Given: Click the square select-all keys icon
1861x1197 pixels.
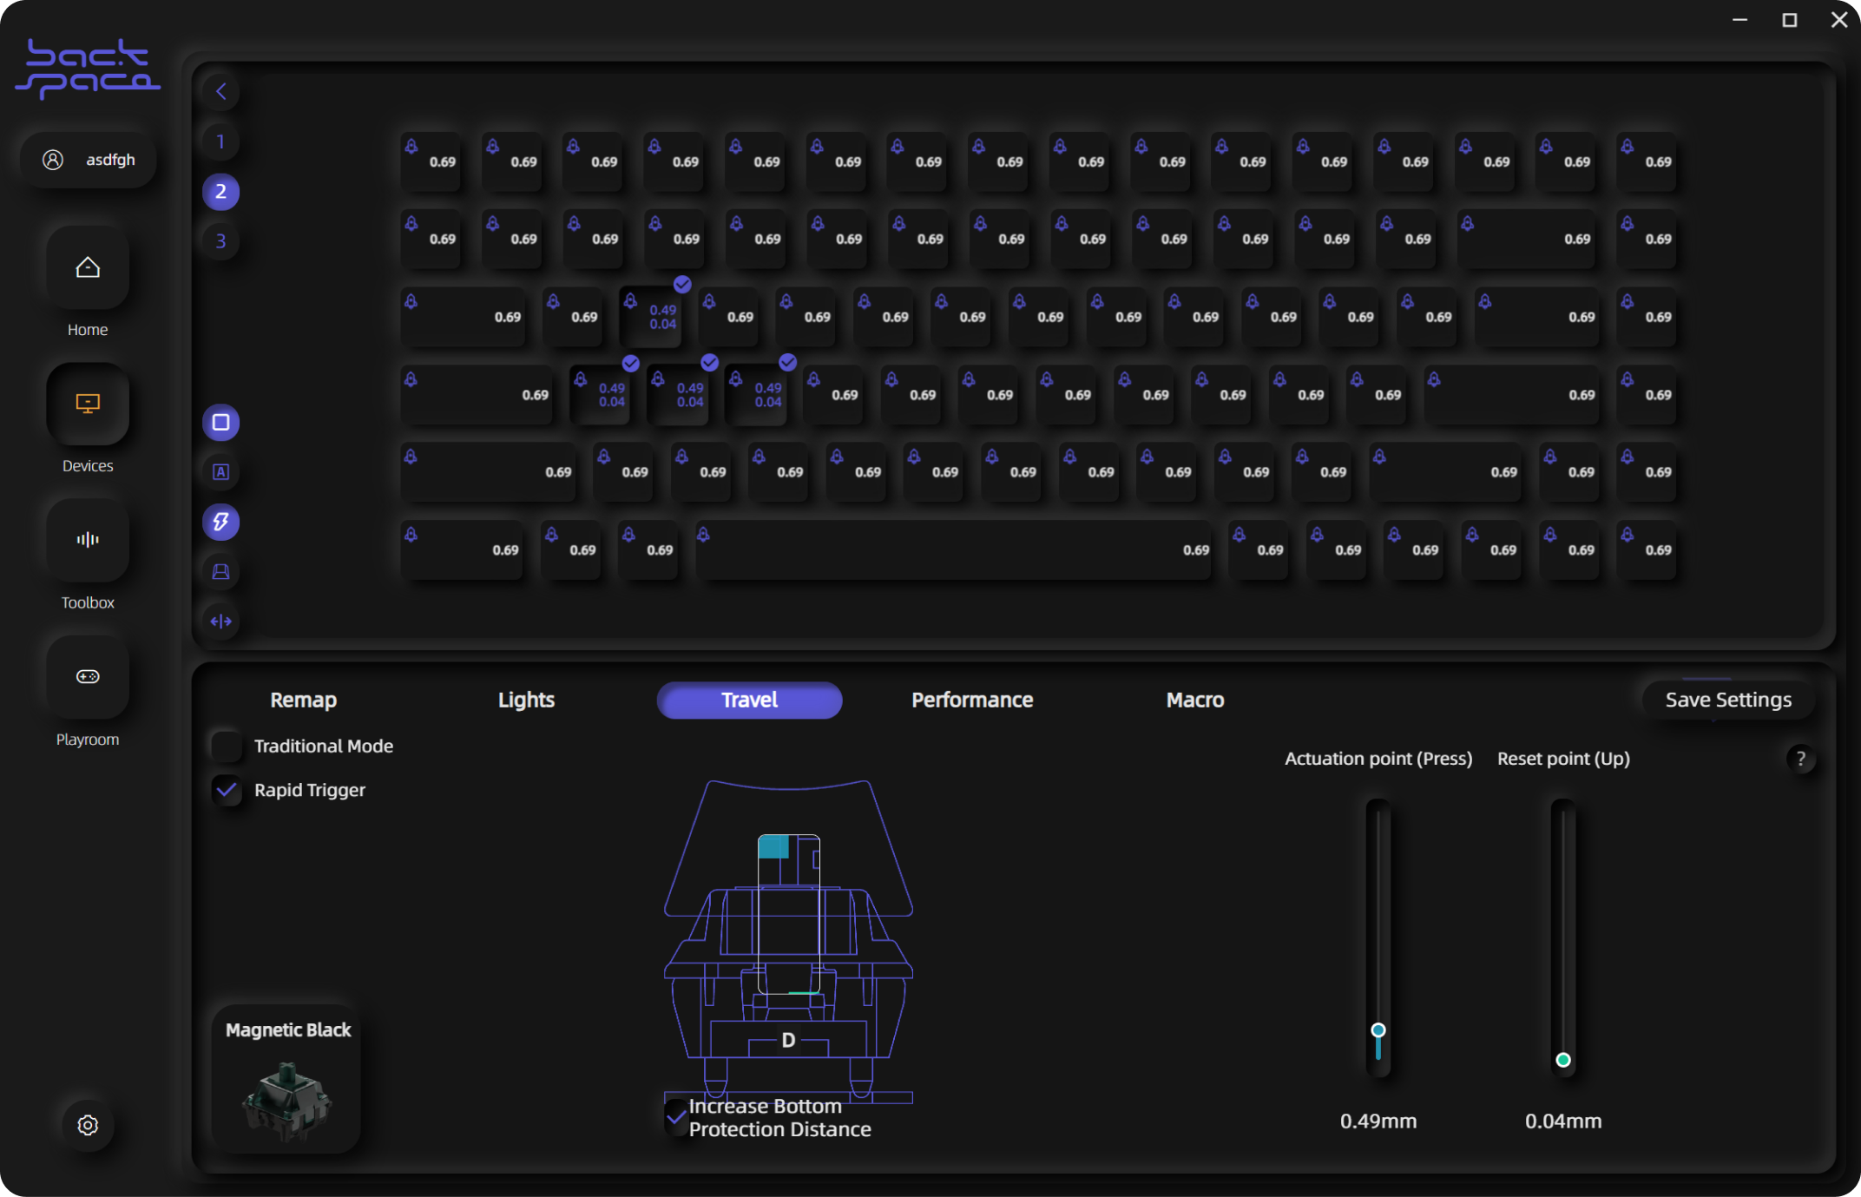Looking at the screenshot, I should [220, 423].
